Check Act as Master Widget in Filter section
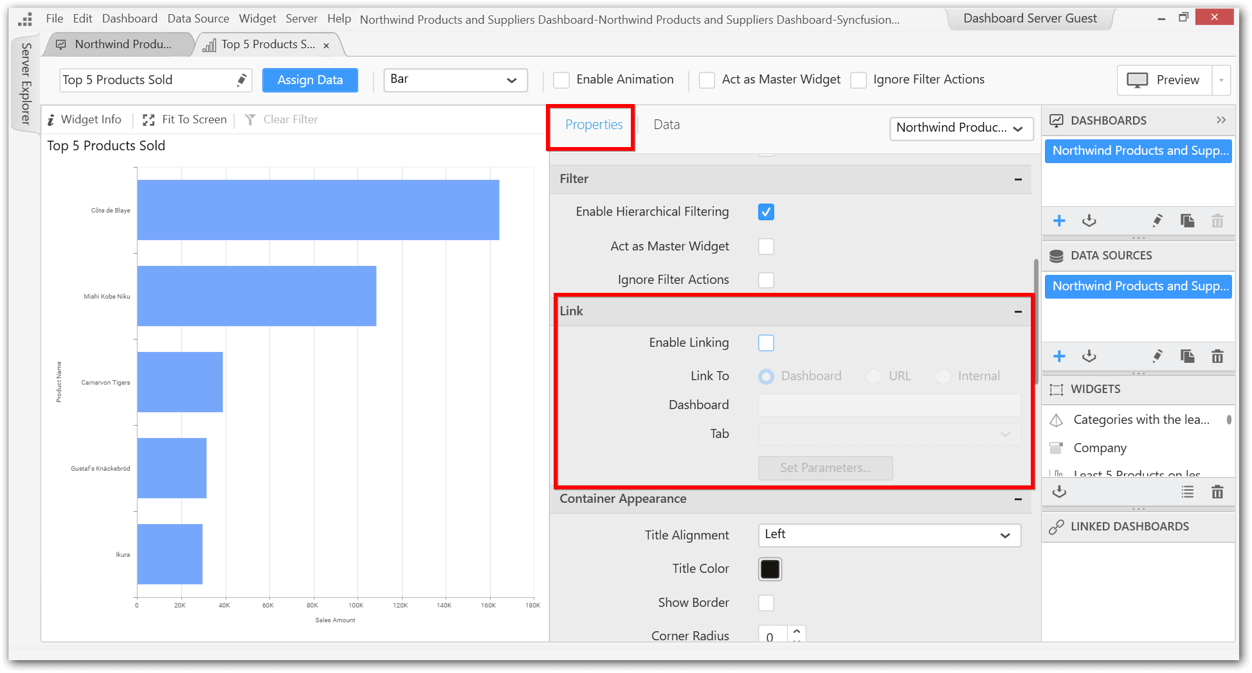 point(766,247)
